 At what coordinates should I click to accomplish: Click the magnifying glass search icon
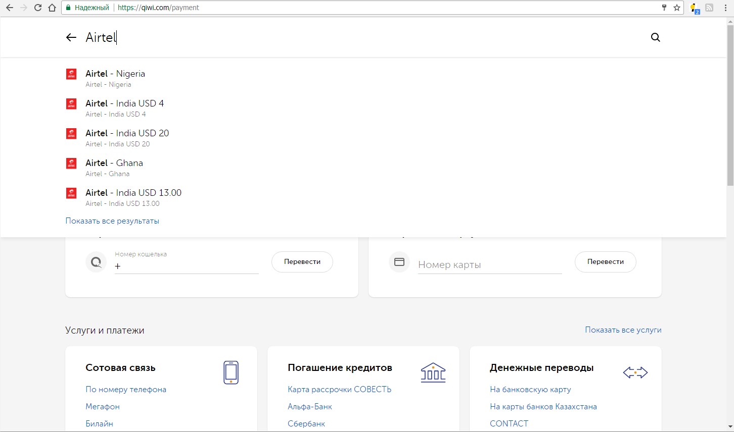(x=655, y=37)
